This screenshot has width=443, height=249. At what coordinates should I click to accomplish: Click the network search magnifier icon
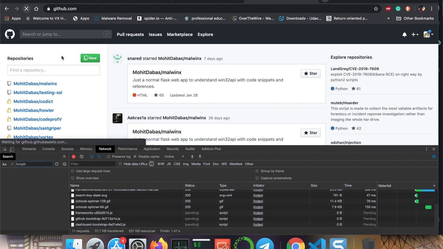point(99,157)
